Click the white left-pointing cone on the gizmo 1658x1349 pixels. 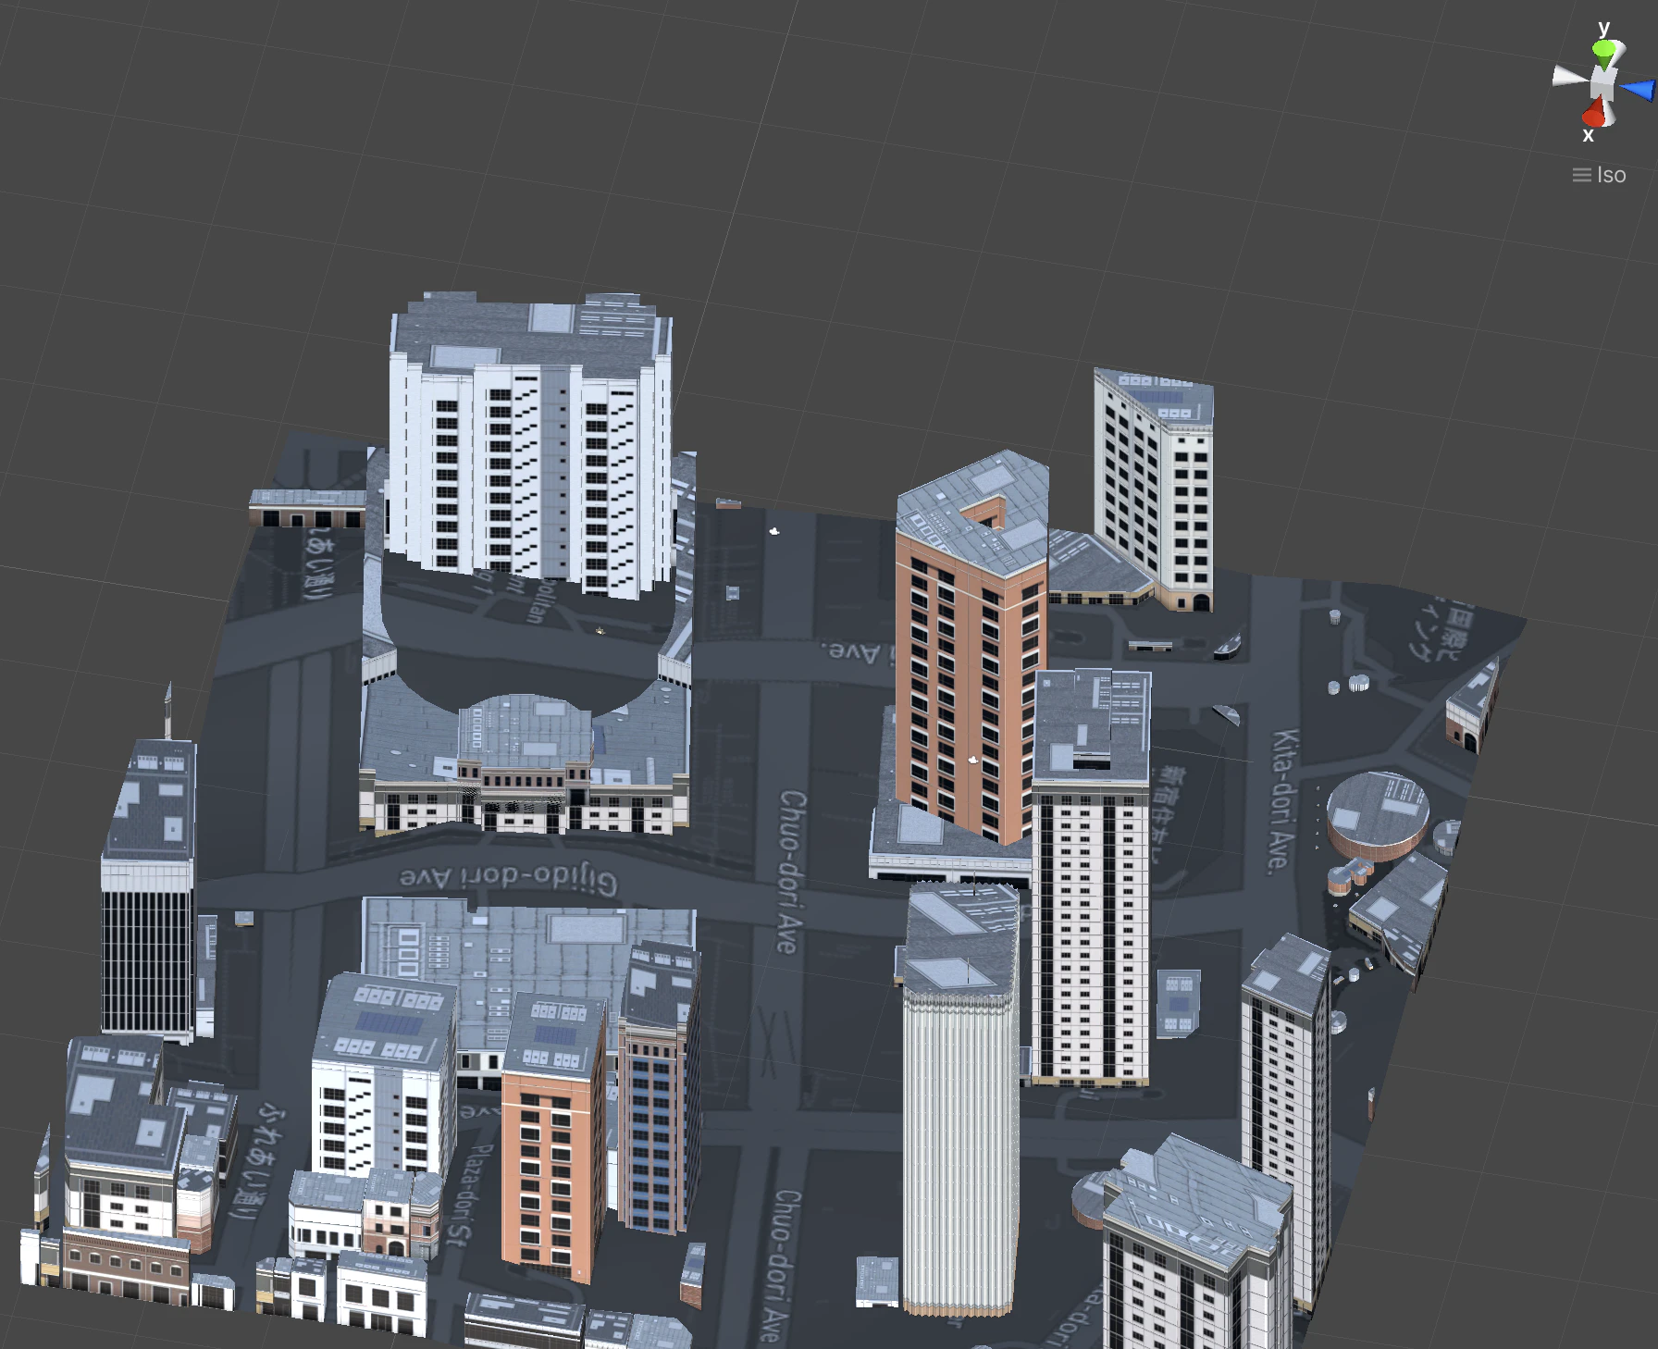(1570, 76)
